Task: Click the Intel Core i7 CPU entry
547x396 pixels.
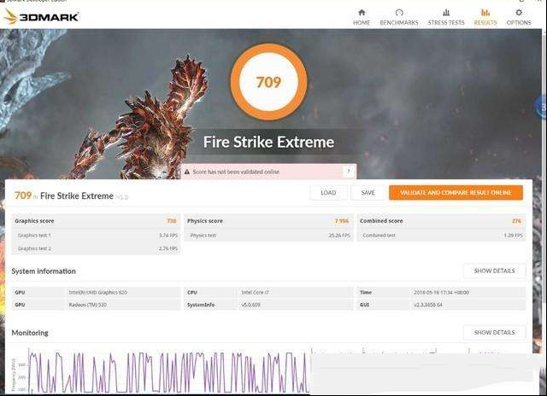Action: click(x=255, y=292)
